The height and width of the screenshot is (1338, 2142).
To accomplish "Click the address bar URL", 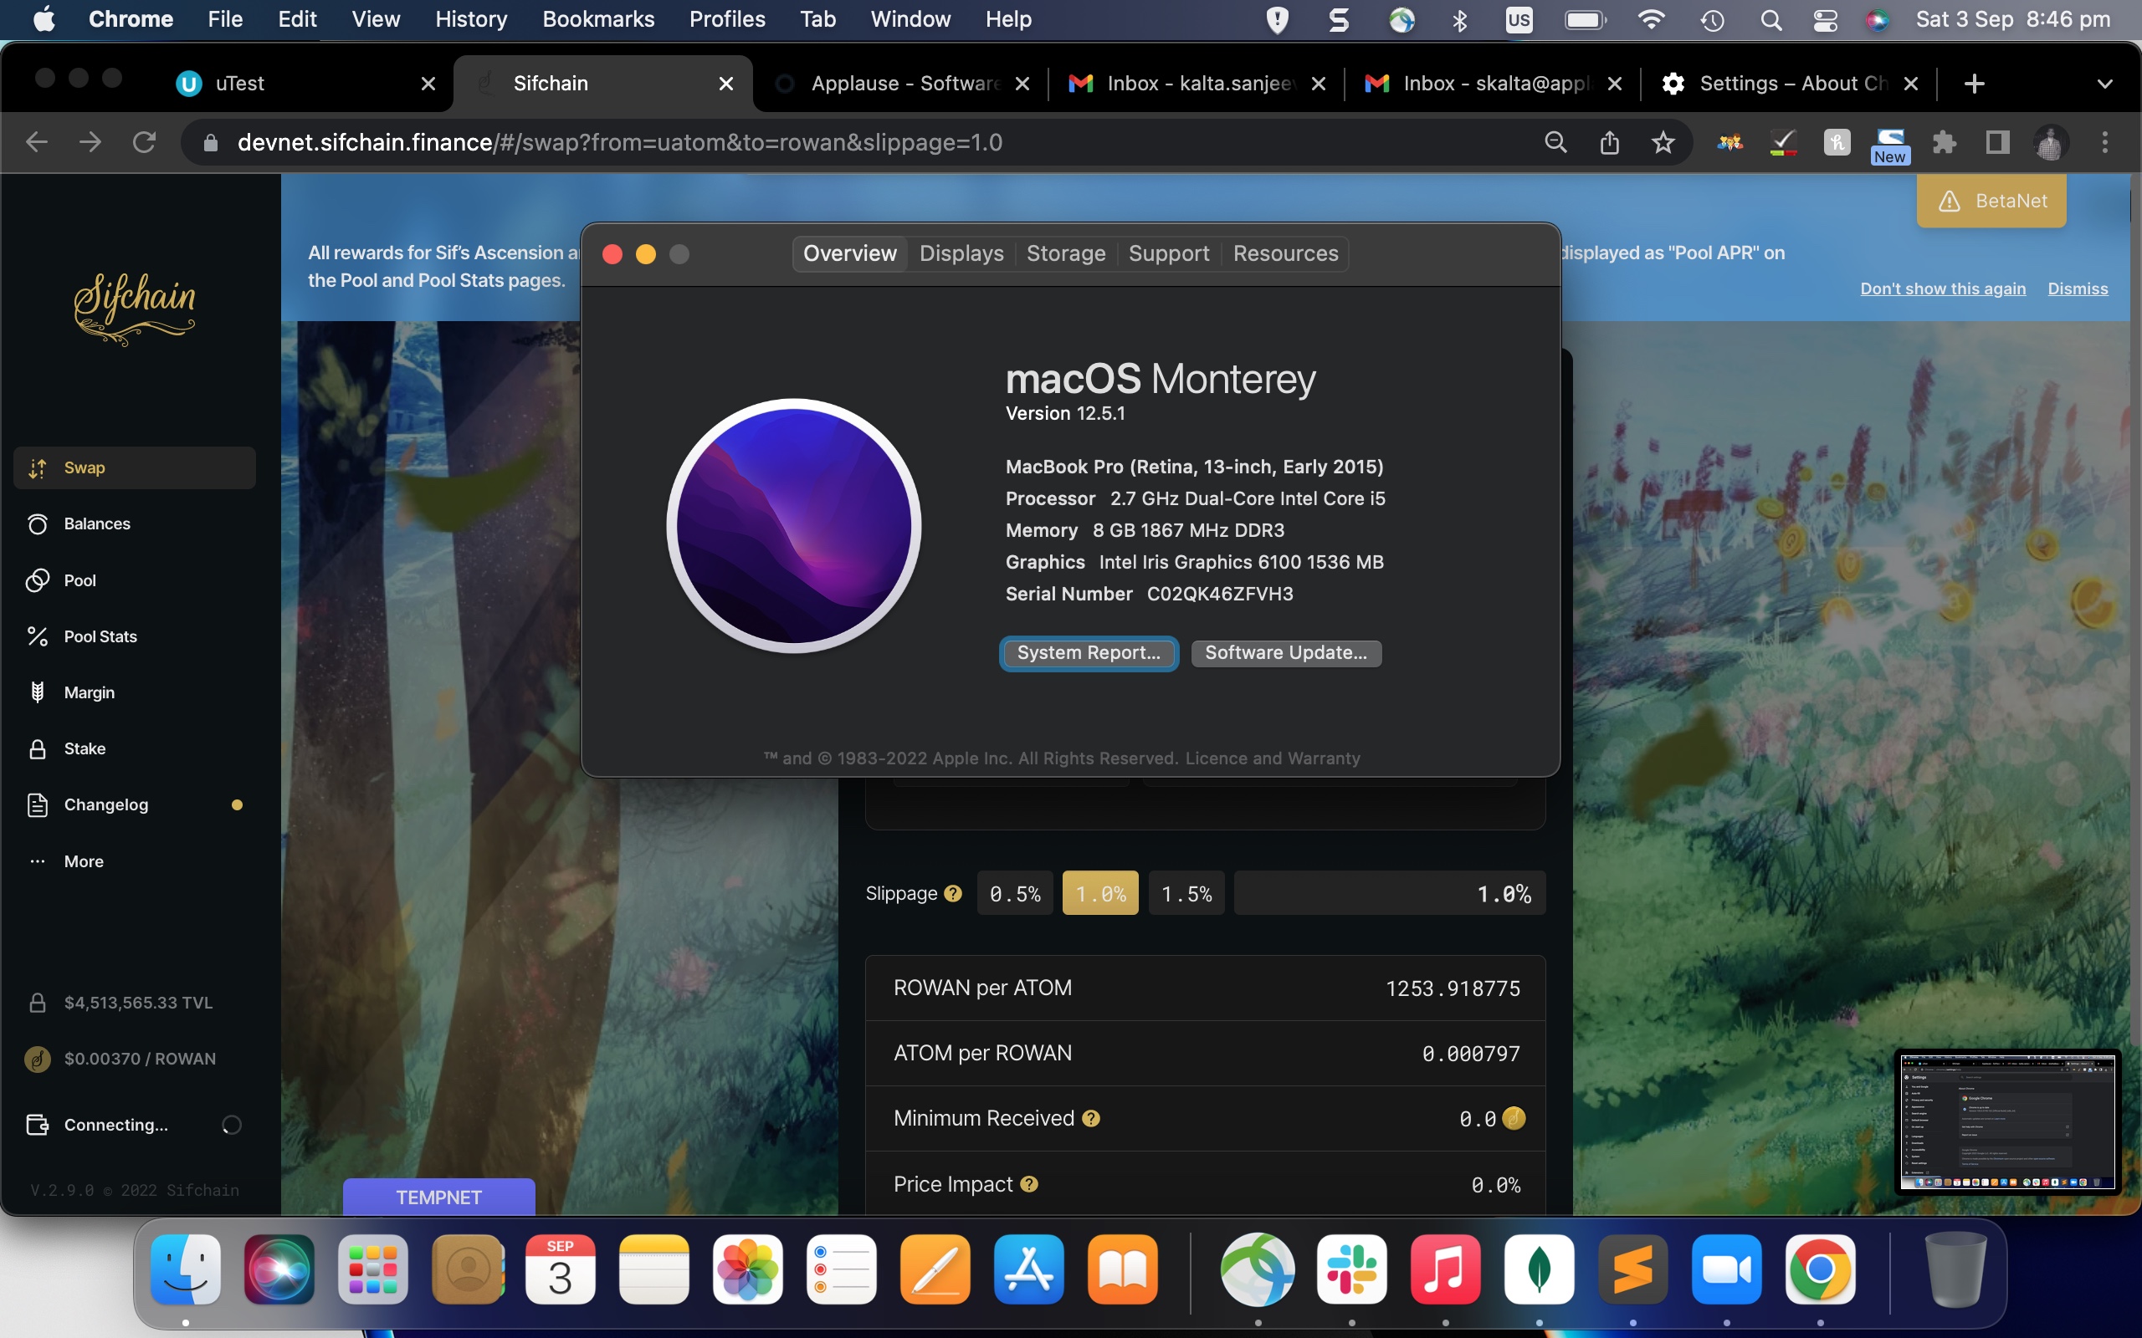I will click(619, 141).
